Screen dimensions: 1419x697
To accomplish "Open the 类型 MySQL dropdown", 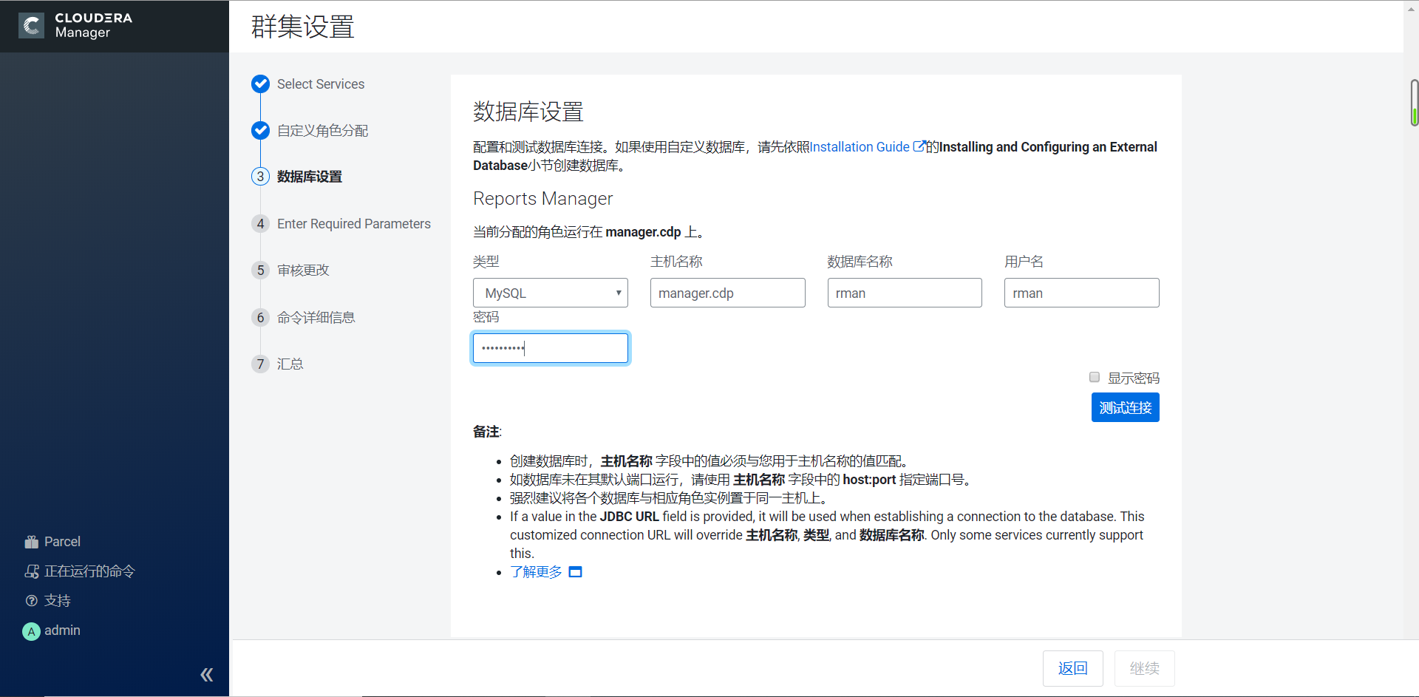I will click(551, 293).
